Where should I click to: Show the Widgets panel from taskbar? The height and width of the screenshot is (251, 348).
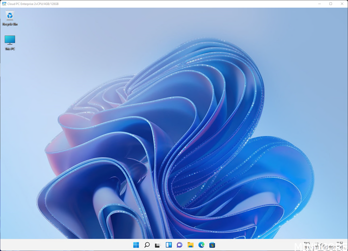tap(169, 245)
